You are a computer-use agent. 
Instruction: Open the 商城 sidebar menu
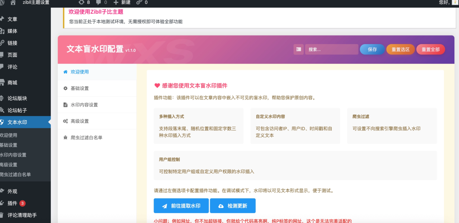tap(12, 83)
